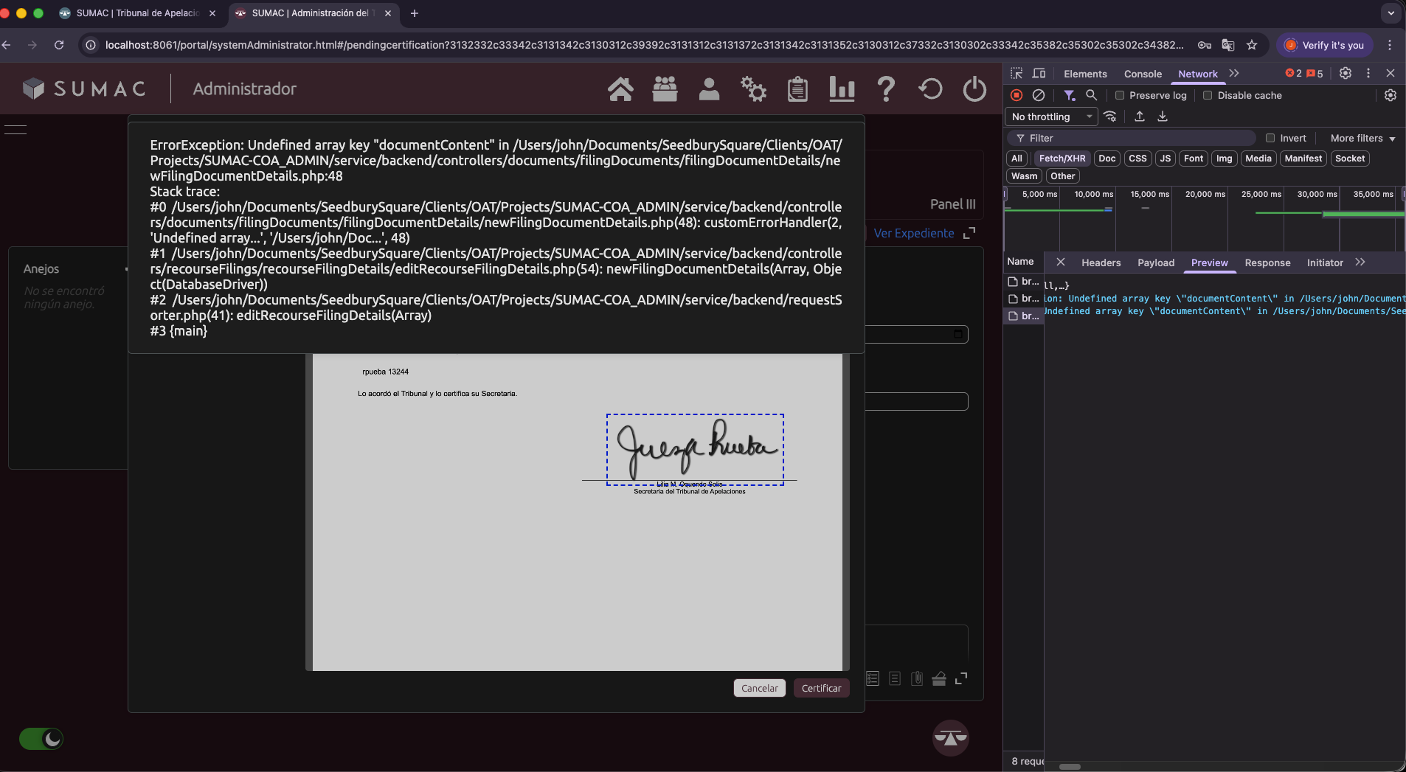Image resolution: width=1406 pixels, height=772 pixels.
Task: Open the No throttling dropdown
Action: click(x=1050, y=117)
